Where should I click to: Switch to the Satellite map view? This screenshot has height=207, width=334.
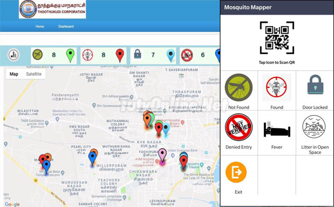(33, 74)
